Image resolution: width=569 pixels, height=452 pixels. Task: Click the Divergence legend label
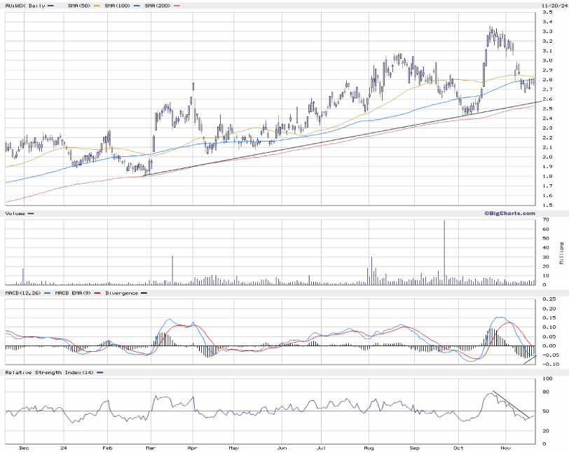click(121, 292)
